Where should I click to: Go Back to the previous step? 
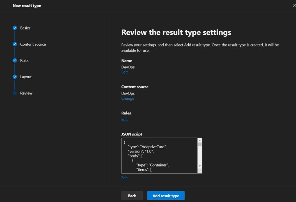click(132, 195)
